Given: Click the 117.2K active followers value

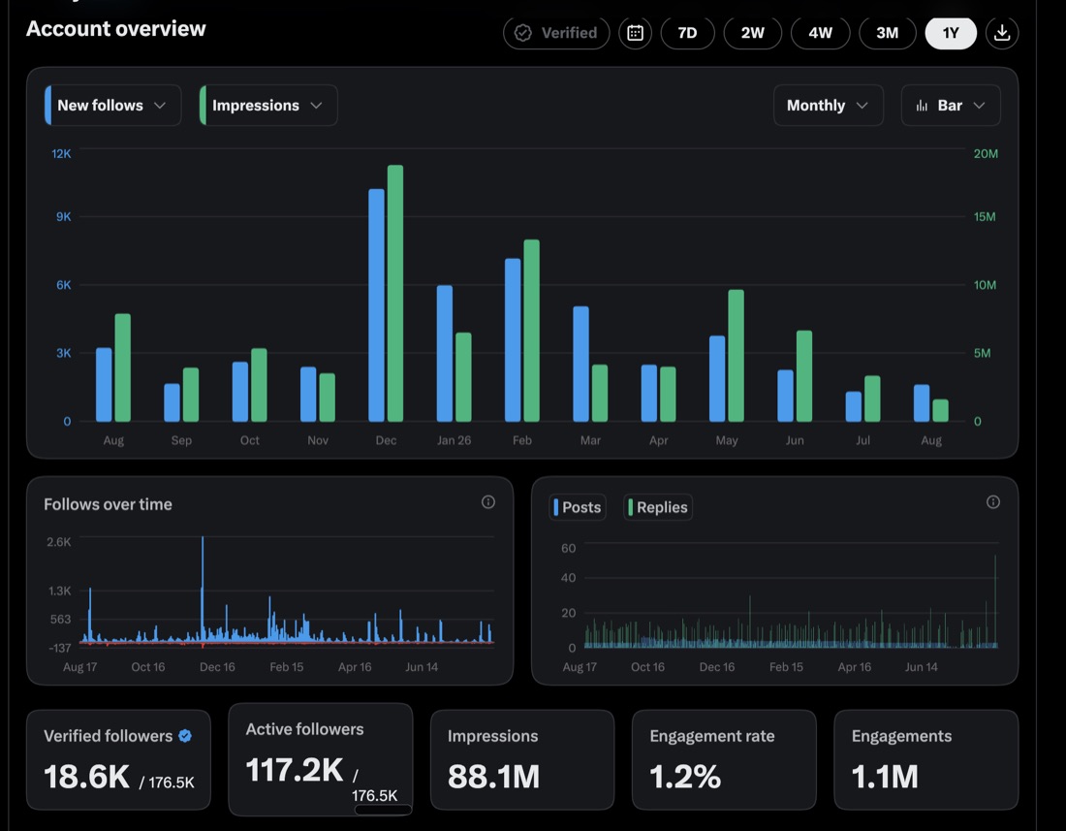Looking at the screenshot, I should (x=295, y=770).
